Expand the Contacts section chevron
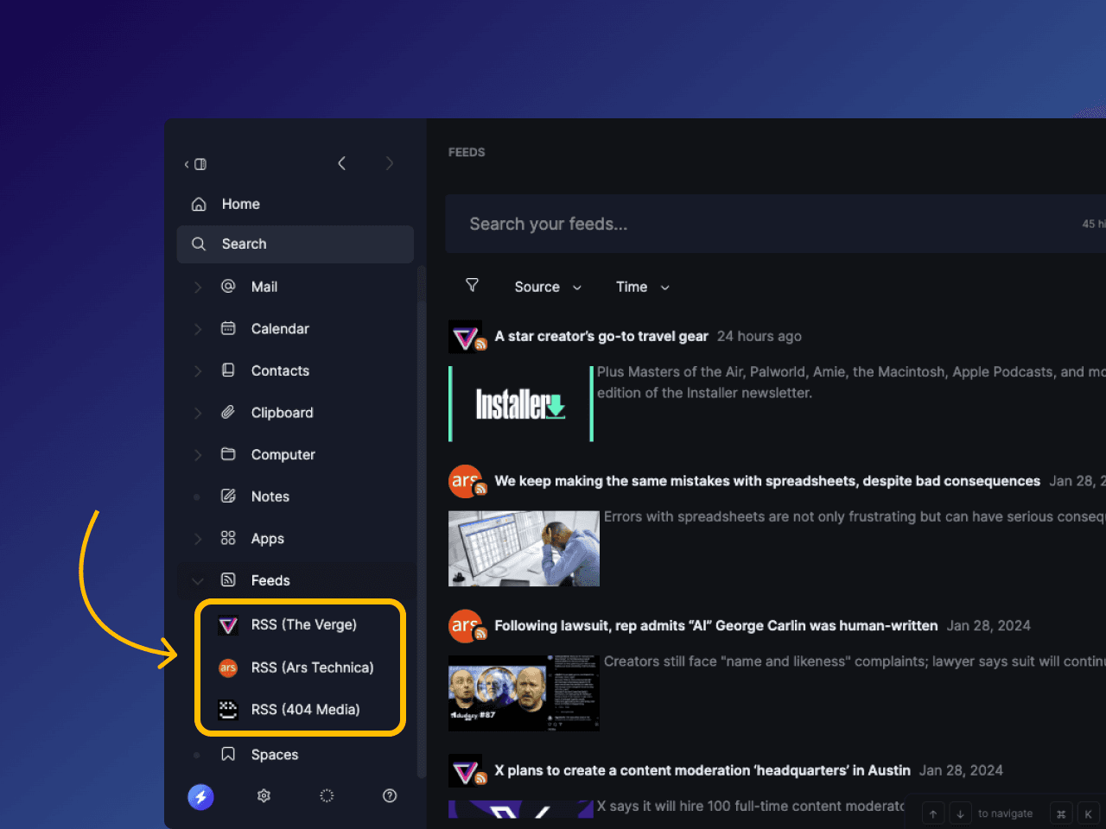1106x829 pixels. (198, 370)
